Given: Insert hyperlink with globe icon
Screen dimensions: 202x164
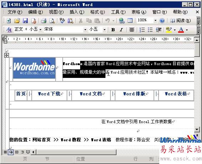Looking at the screenshot, I should point(121,21).
